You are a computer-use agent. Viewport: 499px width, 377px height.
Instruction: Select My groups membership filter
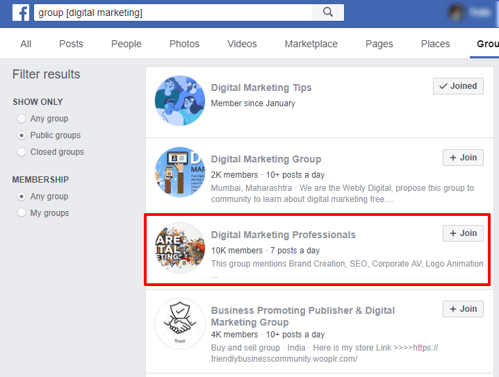point(22,213)
